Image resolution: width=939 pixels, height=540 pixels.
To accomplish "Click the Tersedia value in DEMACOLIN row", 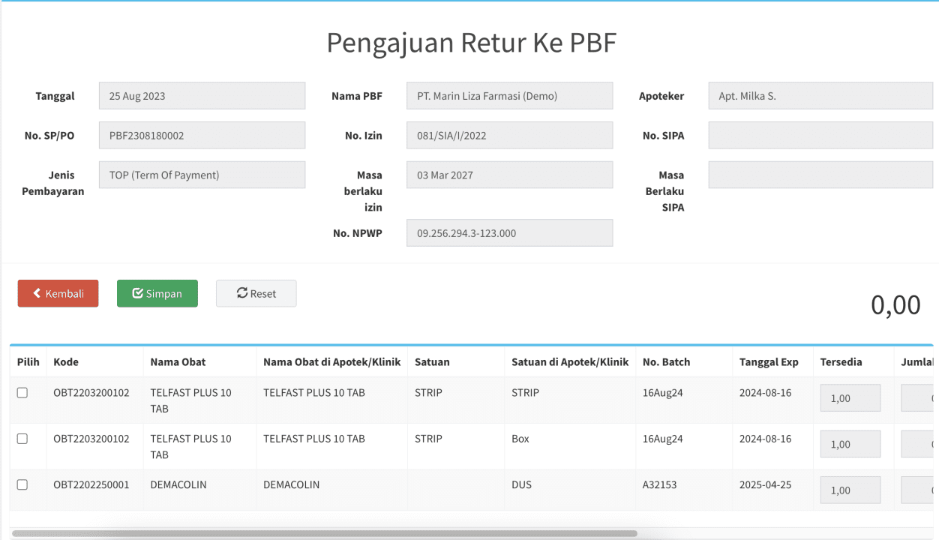I will (850, 490).
